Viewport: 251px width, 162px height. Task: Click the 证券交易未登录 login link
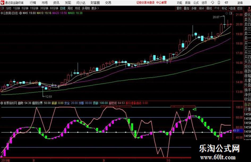[146, 3]
